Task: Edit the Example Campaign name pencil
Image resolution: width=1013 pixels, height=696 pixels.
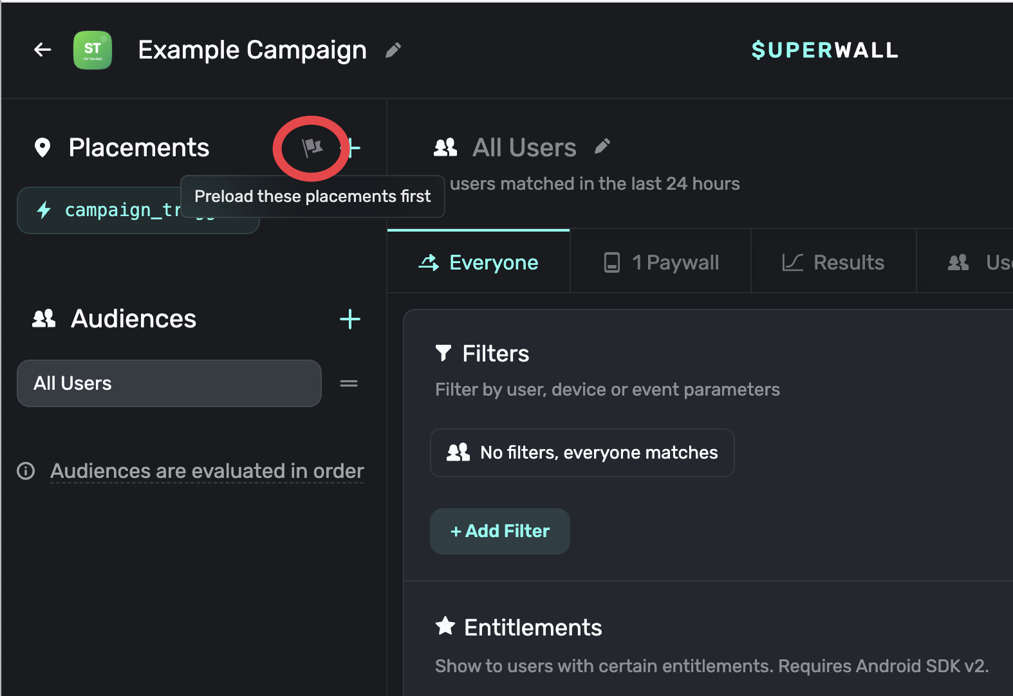Action: (393, 50)
